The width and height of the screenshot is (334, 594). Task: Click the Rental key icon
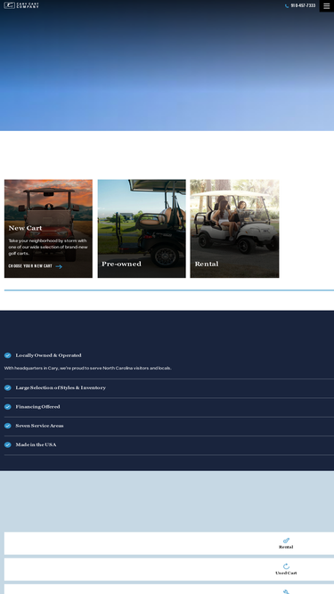[x=286, y=541]
